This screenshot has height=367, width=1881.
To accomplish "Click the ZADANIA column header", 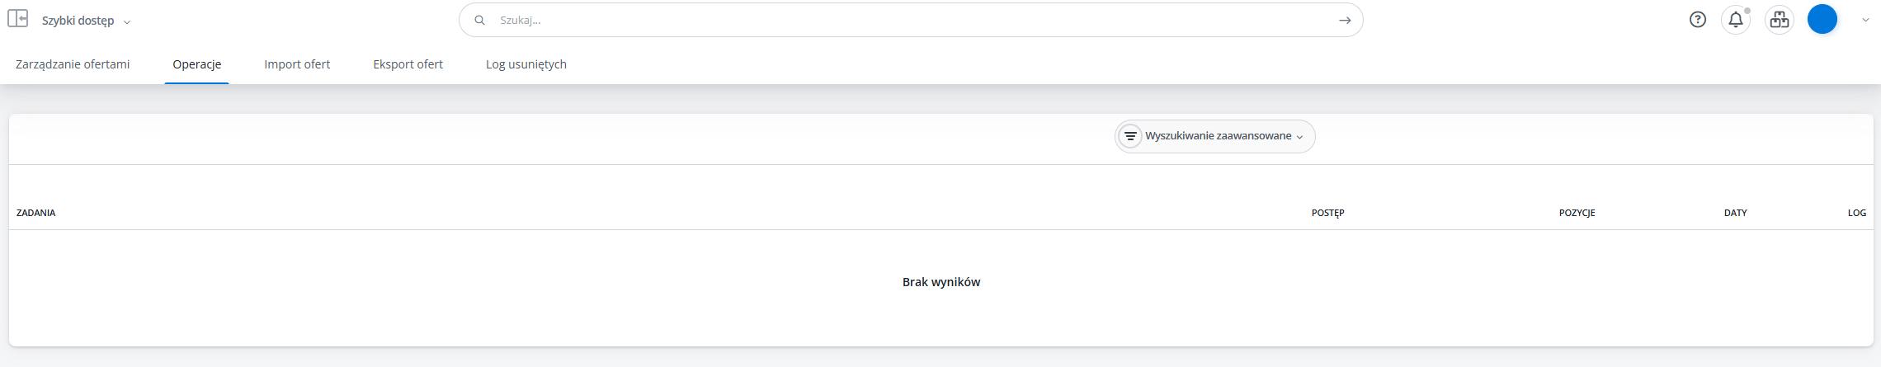I will coord(36,213).
